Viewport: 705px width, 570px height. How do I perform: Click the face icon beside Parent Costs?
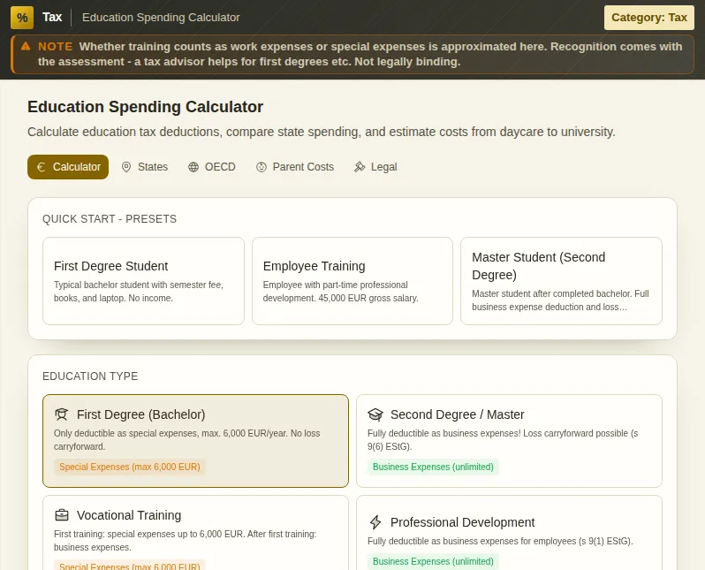click(262, 167)
